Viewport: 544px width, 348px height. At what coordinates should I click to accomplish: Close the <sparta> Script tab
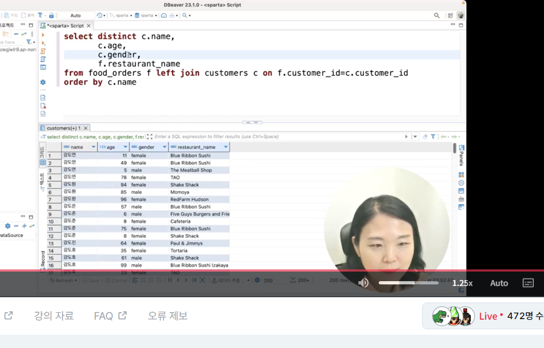pyautogui.click(x=88, y=26)
